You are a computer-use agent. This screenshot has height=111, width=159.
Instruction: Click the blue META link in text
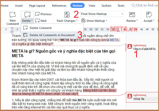coord(114,40)
